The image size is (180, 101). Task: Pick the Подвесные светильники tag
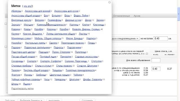click(37, 47)
